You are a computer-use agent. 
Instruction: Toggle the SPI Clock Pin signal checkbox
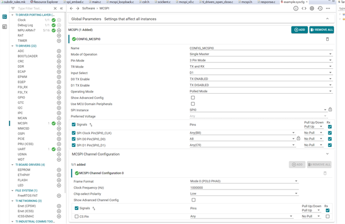tap(74, 132)
